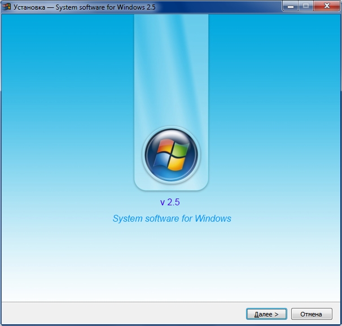This screenshot has width=342, height=326.
Task: Cancel setup with the Отмена button
Action: tap(312, 314)
